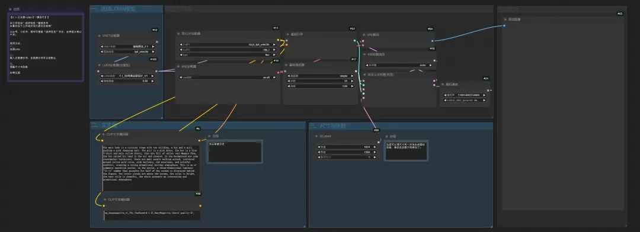This screenshot has width=640, height=232.
Task: Collapse the top-left purple 注释 note via its dot
Action: (x=10, y=9)
